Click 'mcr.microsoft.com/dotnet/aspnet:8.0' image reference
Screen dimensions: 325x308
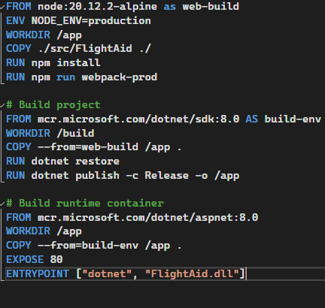pyautogui.click(x=147, y=217)
